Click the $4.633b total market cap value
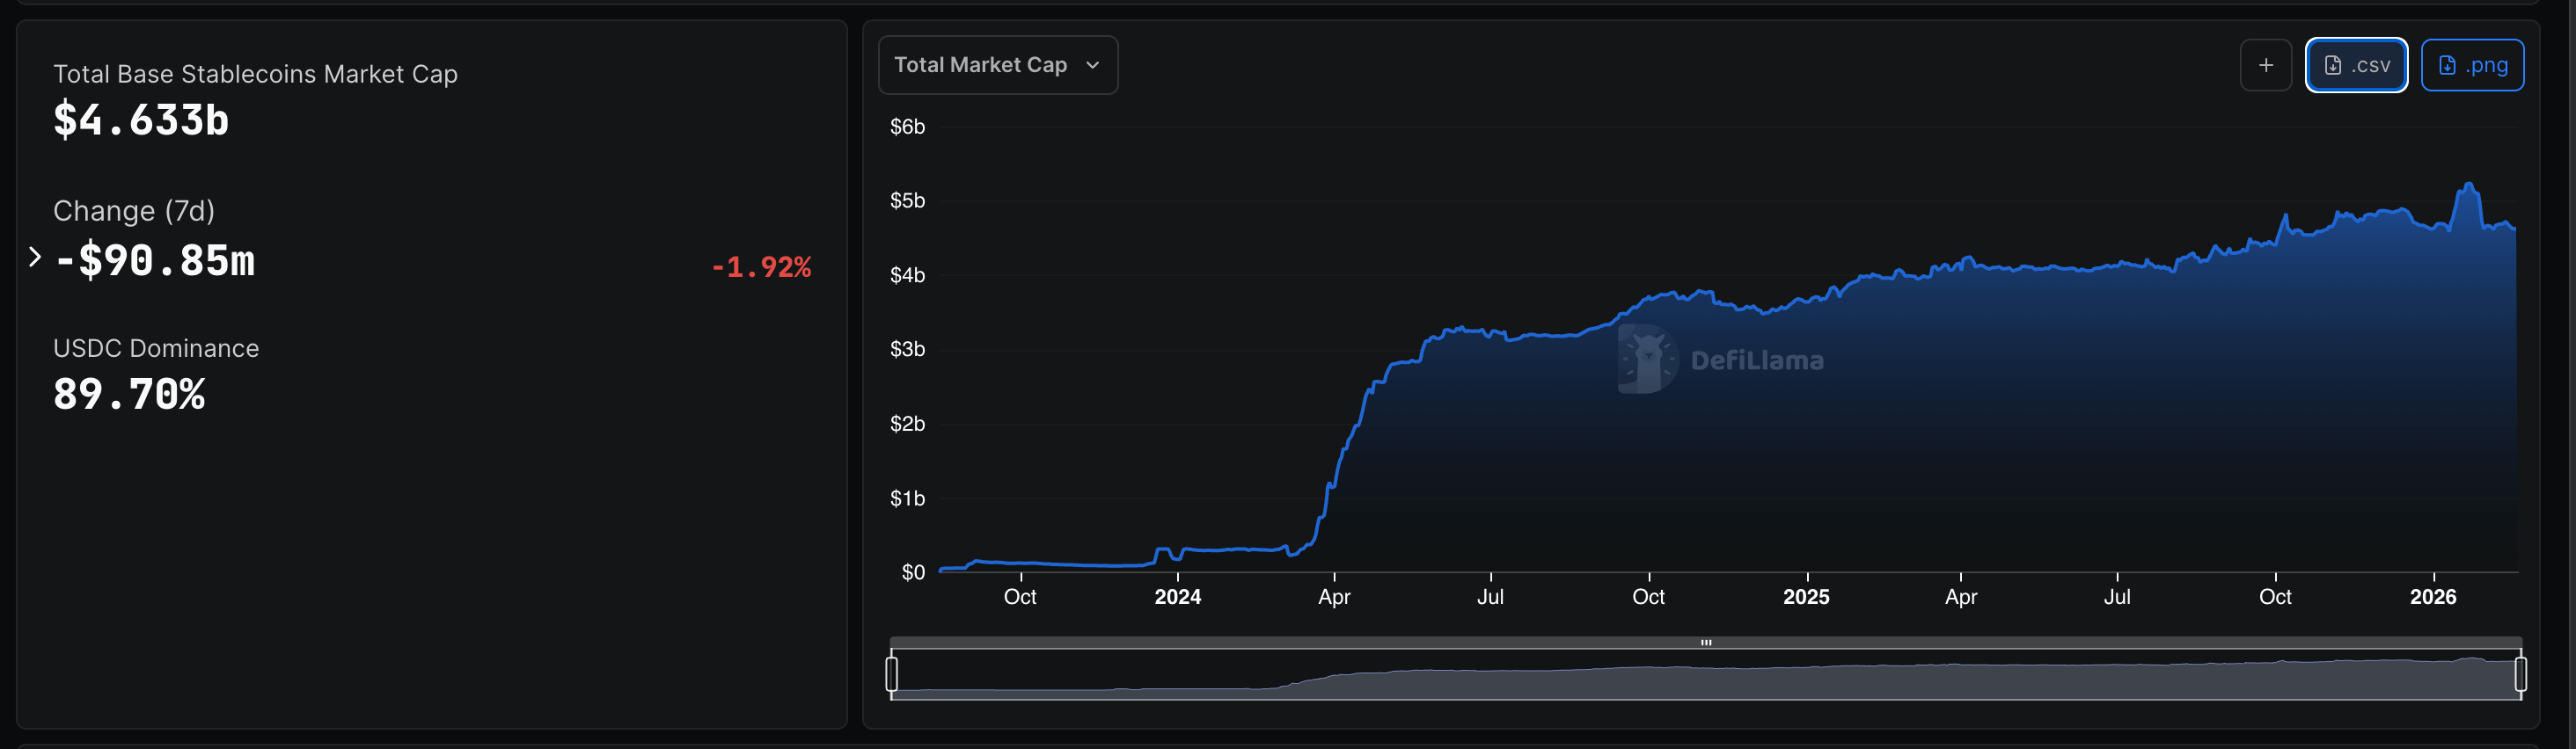Image resolution: width=2576 pixels, height=749 pixels. [x=141, y=120]
